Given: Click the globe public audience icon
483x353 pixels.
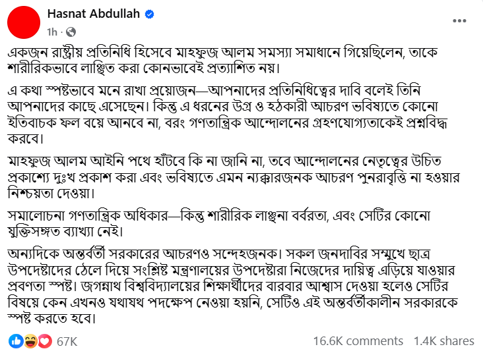Looking at the screenshot, I should coord(71,32).
